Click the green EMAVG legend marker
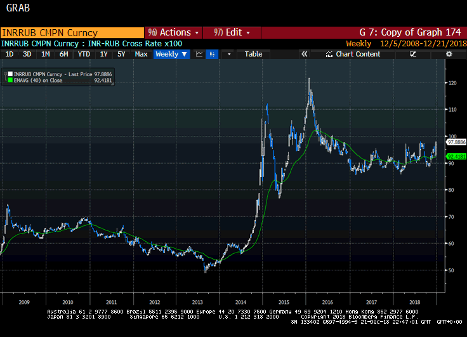 10,81
